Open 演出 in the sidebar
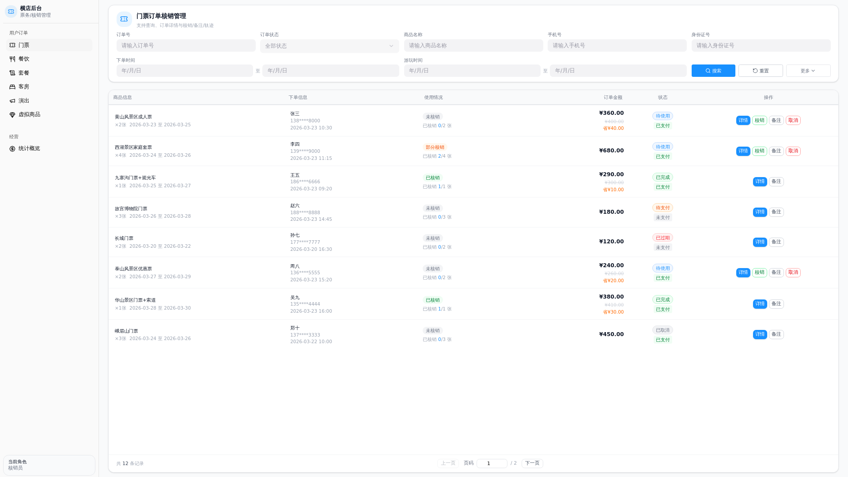This screenshot has width=848, height=477. click(x=49, y=101)
